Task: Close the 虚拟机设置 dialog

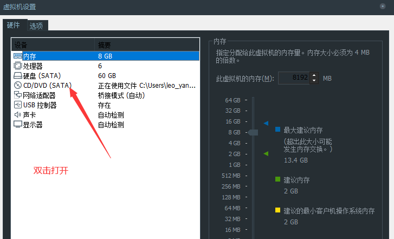Action: pyautogui.click(x=383, y=6)
